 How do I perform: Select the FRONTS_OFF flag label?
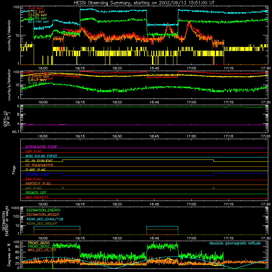coord(36,192)
